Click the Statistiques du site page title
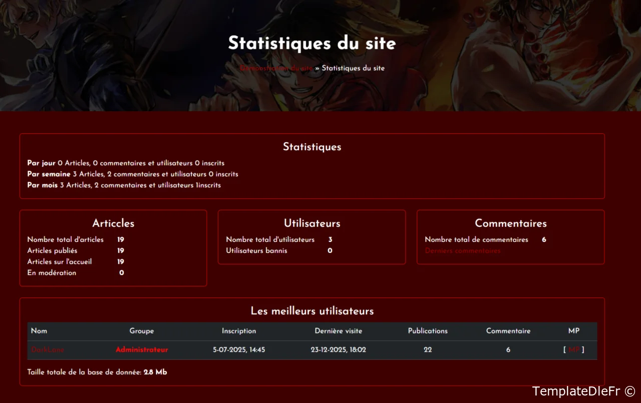Image resolution: width=641 pixels, height=403 pixels. coord(312,44)
